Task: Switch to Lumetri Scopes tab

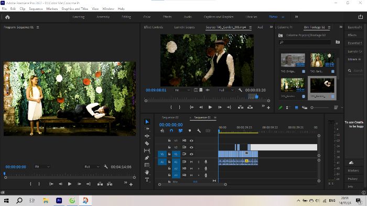Action: (185, 27)
